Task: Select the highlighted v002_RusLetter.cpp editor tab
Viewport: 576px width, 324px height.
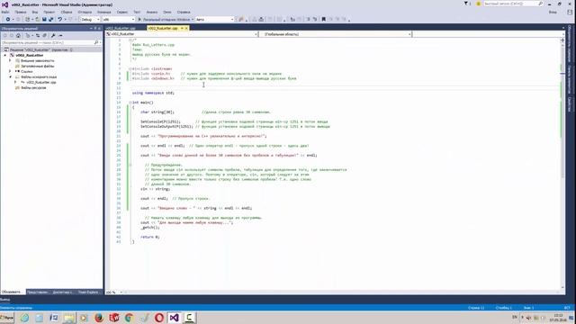Action: (x=163, y=28)
